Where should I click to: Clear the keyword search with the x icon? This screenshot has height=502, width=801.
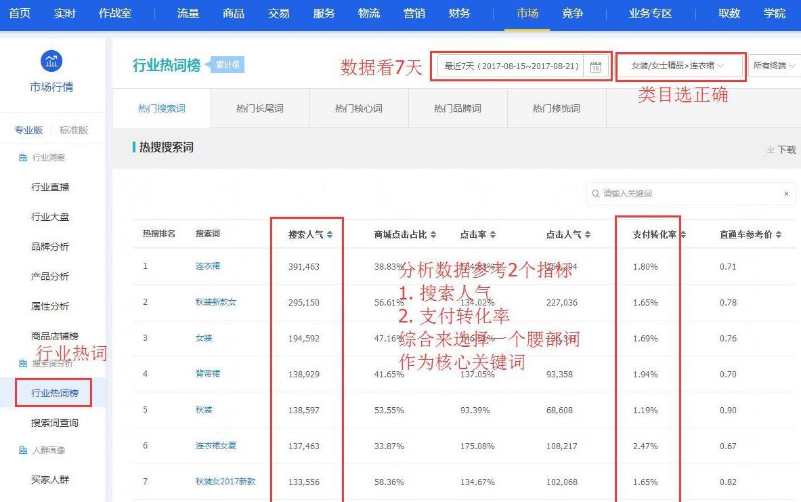point(786,194)
